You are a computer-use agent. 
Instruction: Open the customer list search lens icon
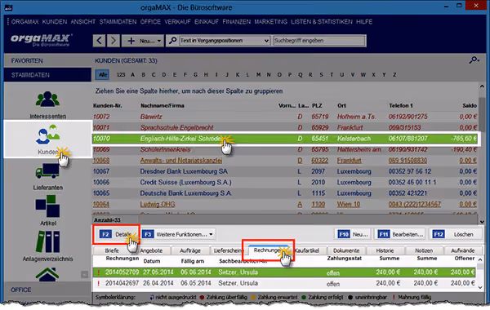point(474,60)
